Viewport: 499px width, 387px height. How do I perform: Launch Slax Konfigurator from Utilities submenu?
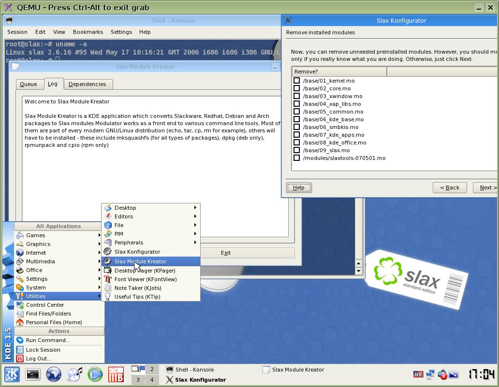[151, 252]
